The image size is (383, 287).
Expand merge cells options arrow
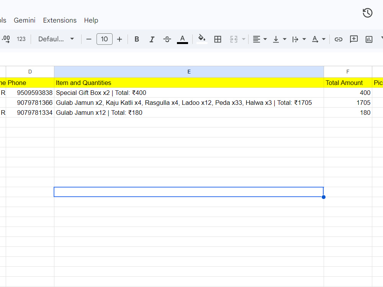244,39
